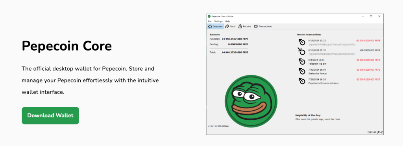Screen dimensions: 403x146
Task: Close the Pepecoin Core wallet window
Action: point(379,16)
